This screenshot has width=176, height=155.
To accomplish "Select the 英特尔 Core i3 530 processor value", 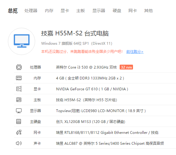I will tap(86, 67).
